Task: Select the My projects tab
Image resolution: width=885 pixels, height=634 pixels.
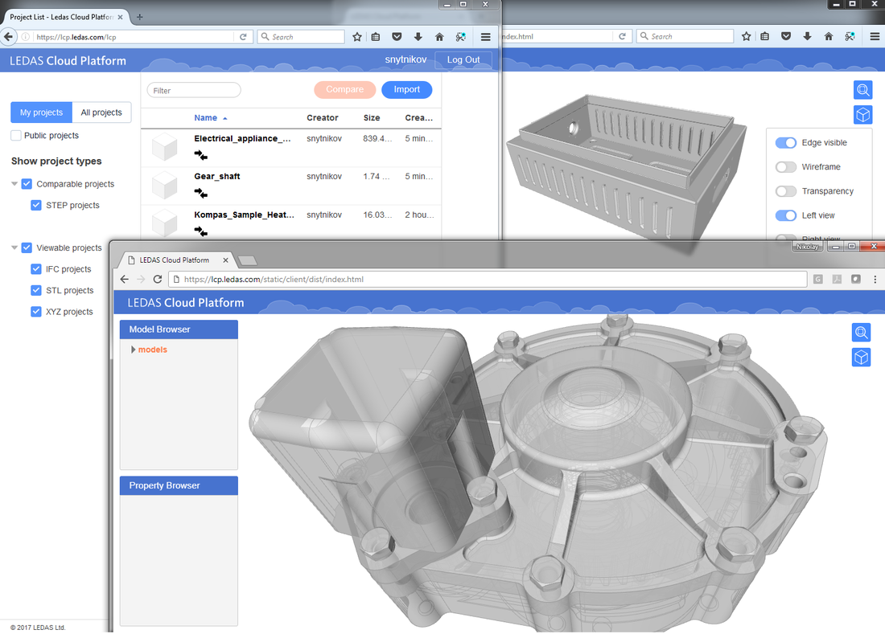Action: tap(41, 112)
